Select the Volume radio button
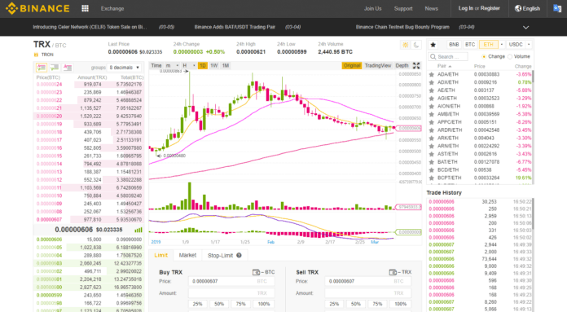 point(510,57)
